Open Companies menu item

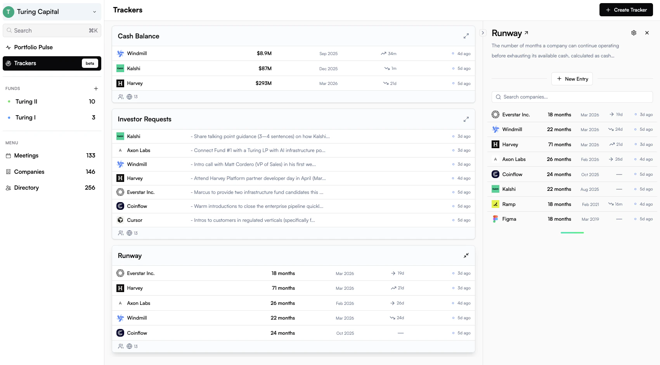[52, 172]
